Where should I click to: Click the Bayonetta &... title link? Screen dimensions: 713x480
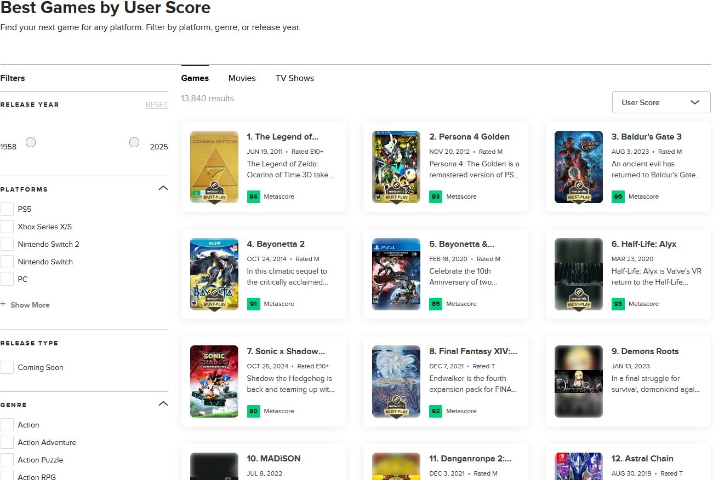pyautogui.click(x=462, y=244)
